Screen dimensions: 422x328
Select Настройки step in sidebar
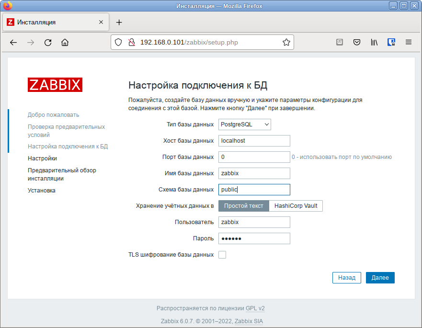42,158
